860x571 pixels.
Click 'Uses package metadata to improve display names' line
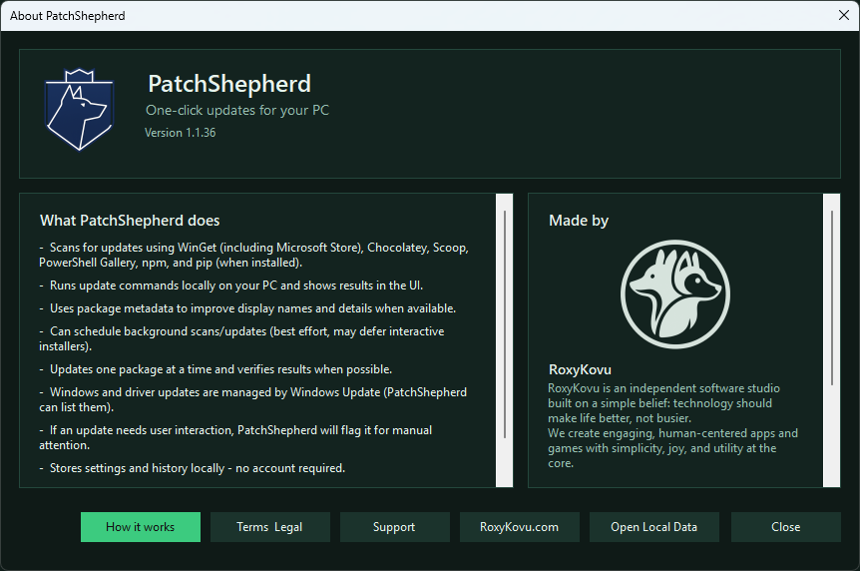(x=247, y=308)
